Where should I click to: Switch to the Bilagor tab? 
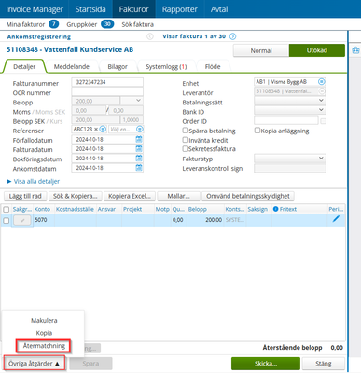[x=118, y=66]
